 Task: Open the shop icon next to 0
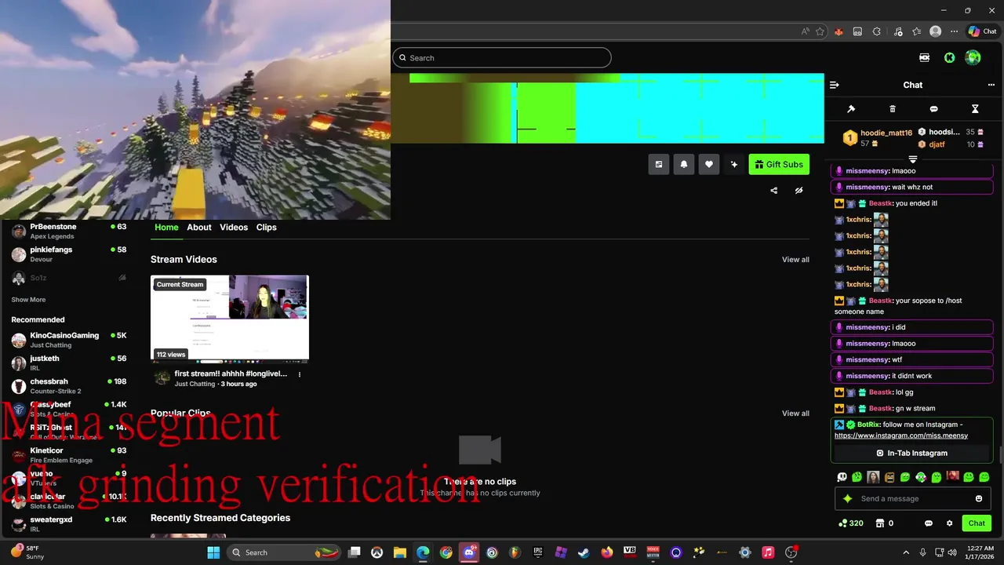point(880,523)
